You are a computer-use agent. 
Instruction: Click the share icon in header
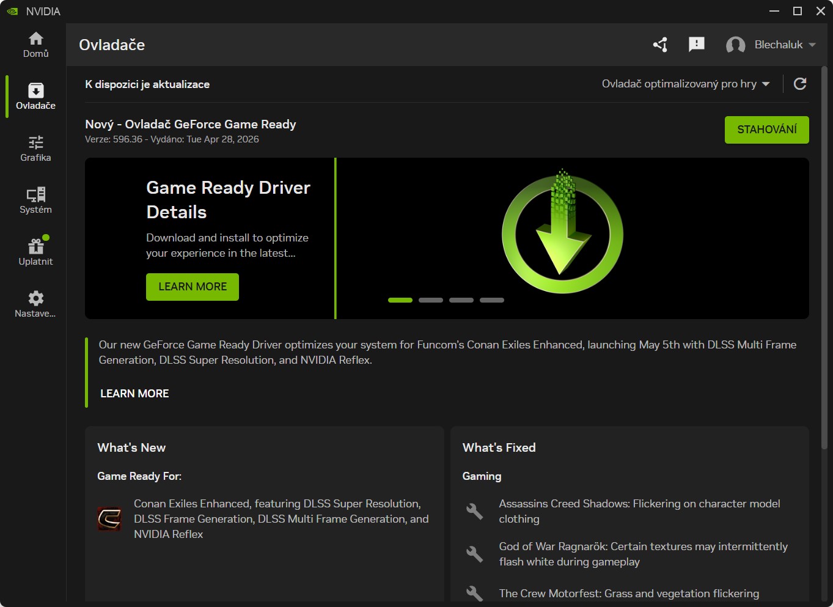click(660, 45)
